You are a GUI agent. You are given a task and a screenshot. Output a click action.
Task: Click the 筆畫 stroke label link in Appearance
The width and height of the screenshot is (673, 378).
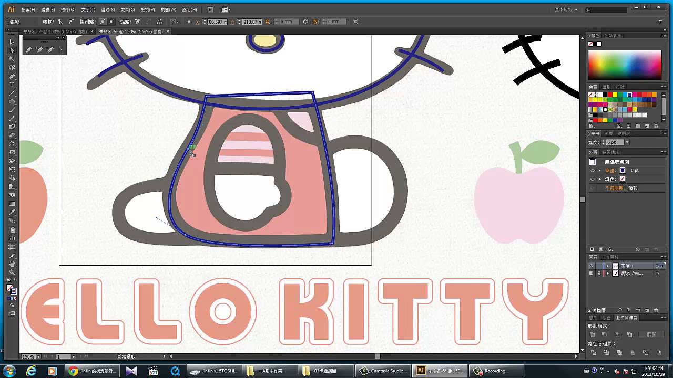[609, 171]
